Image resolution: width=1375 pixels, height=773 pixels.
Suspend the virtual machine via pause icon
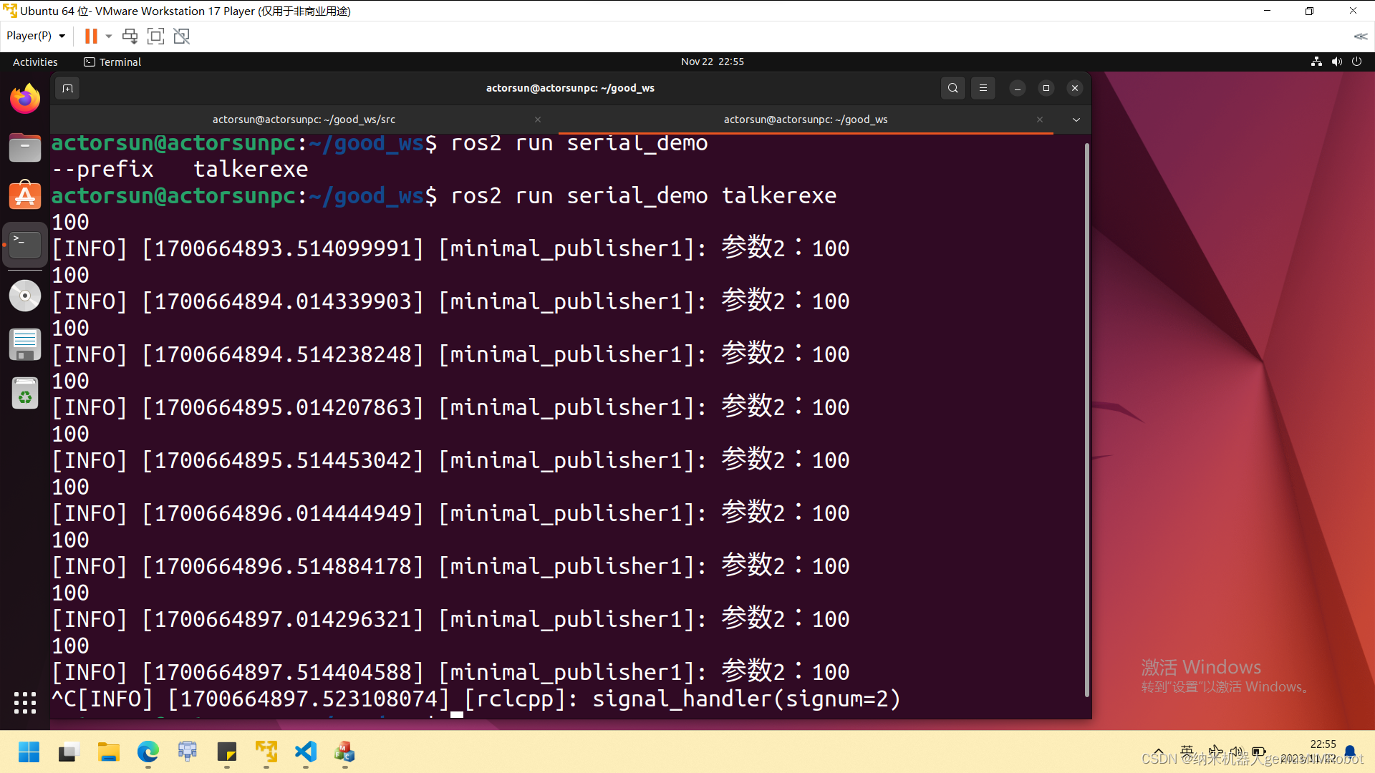[90, 36]
